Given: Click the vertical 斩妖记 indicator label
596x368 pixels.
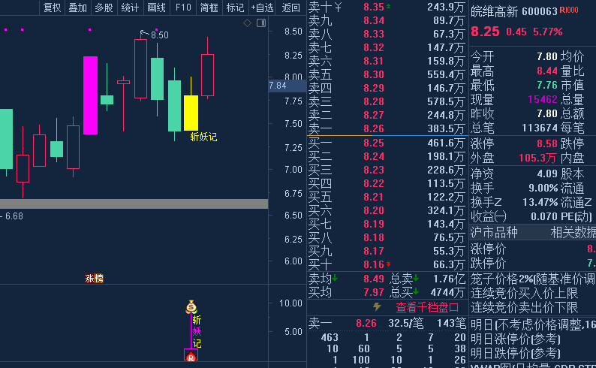Looking at the screenshot, I should pyautogui.click(x=197, y=331).
